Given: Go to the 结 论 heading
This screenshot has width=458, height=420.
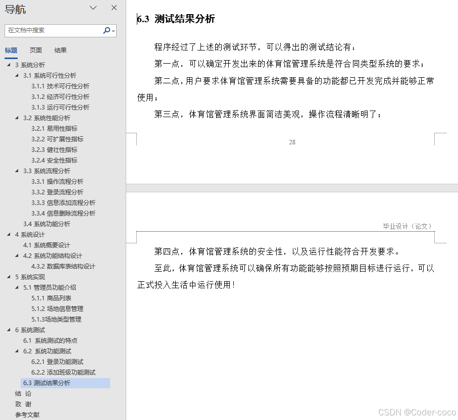Looking at the screenshot, I should [x=23, y=393].
